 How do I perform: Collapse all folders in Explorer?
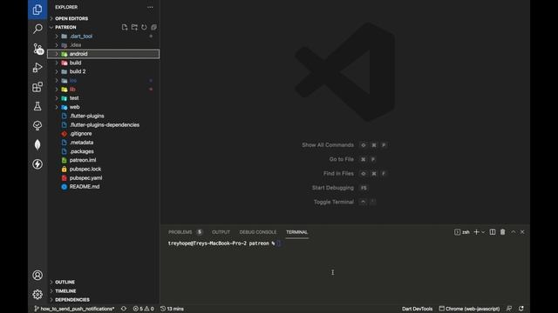tap(153, 27)
